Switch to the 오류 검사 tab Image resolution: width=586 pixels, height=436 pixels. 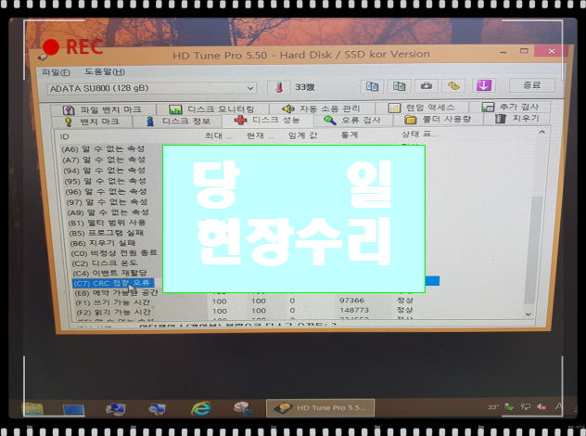click(x=352, y=120)
